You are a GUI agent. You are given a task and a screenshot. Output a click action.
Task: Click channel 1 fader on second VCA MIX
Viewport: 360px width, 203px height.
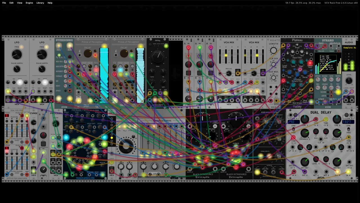pos(245,56)
